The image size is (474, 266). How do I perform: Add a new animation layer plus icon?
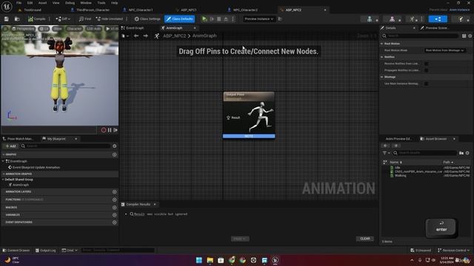coord(115,192)
